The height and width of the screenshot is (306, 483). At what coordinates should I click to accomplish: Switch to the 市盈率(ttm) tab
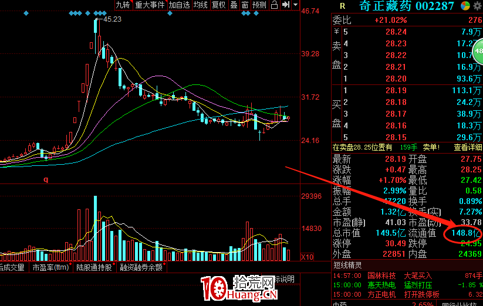pos(50,267)
